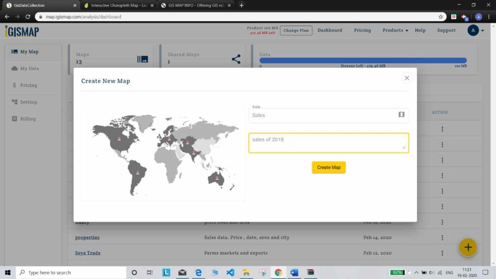
Task: Close the Interactive Choropleth Map tab
Action: [152, 5]
